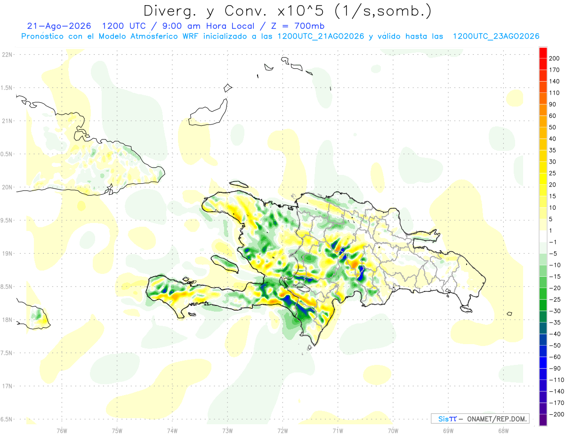Click the longitude label "73W"
Screen dimensions: 565x437
[x=227, y=430]
